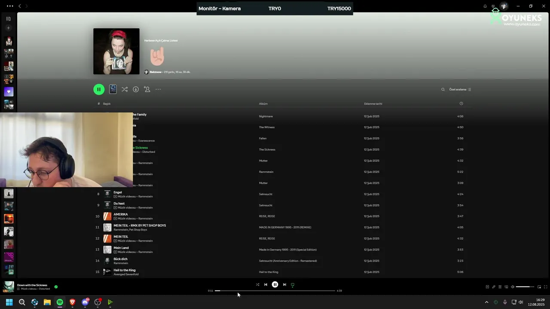Open album The Sickness link
Image resolution: width=550 pixels, height=309 pixels.
[267, 150]
